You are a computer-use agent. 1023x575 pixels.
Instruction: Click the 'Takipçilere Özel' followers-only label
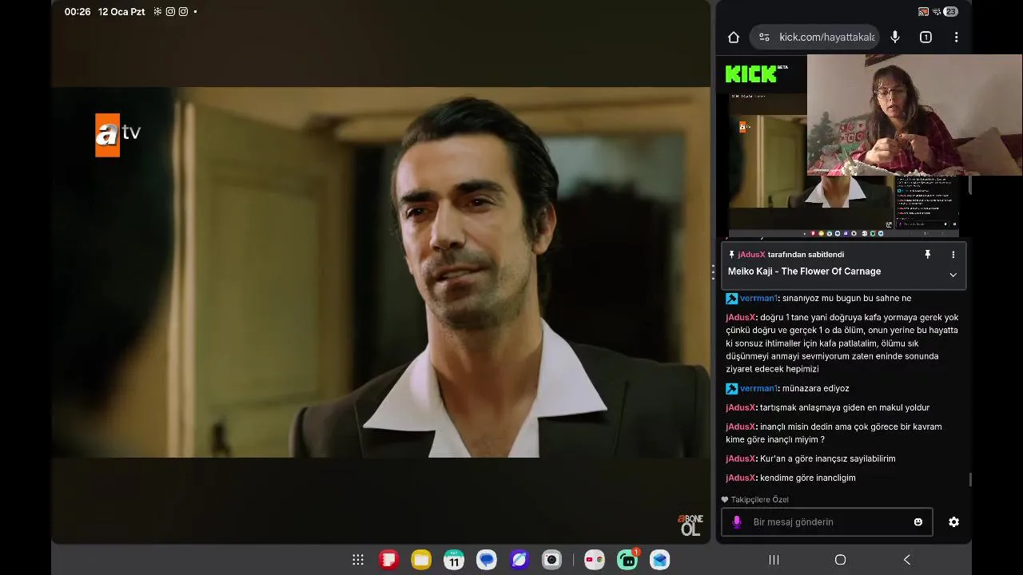(x=754, y=500)
